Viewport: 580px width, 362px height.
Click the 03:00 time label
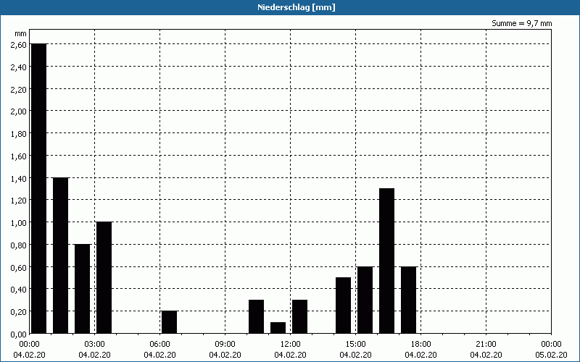point(95,344)
